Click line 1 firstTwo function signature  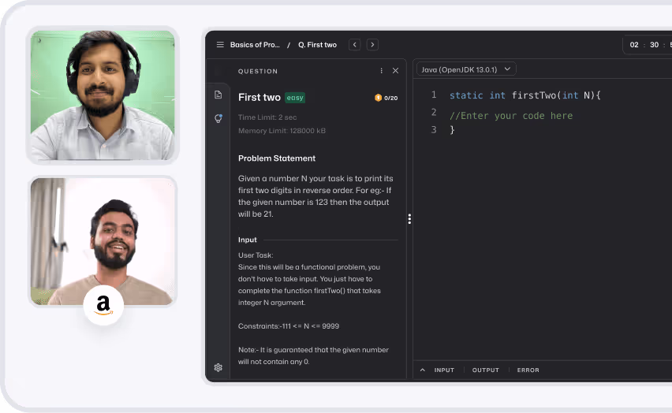coord(525,95)
